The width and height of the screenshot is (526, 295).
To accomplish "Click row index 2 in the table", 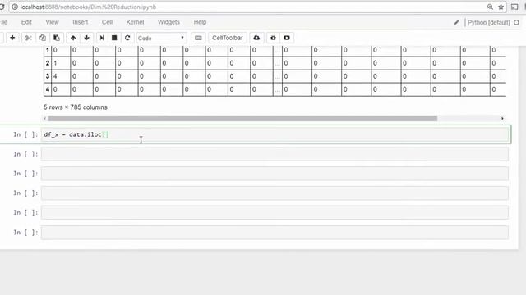I will [x=48, y=63].
